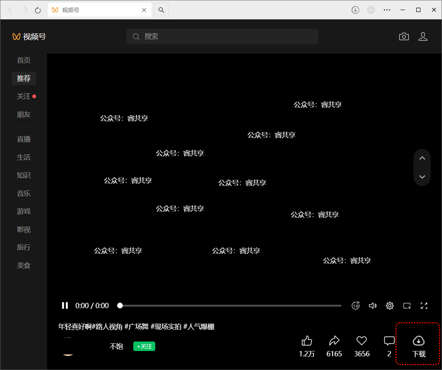The image size is (442, 370).
Task: Follow the author with +关注 button
Action: coord(144,346)
